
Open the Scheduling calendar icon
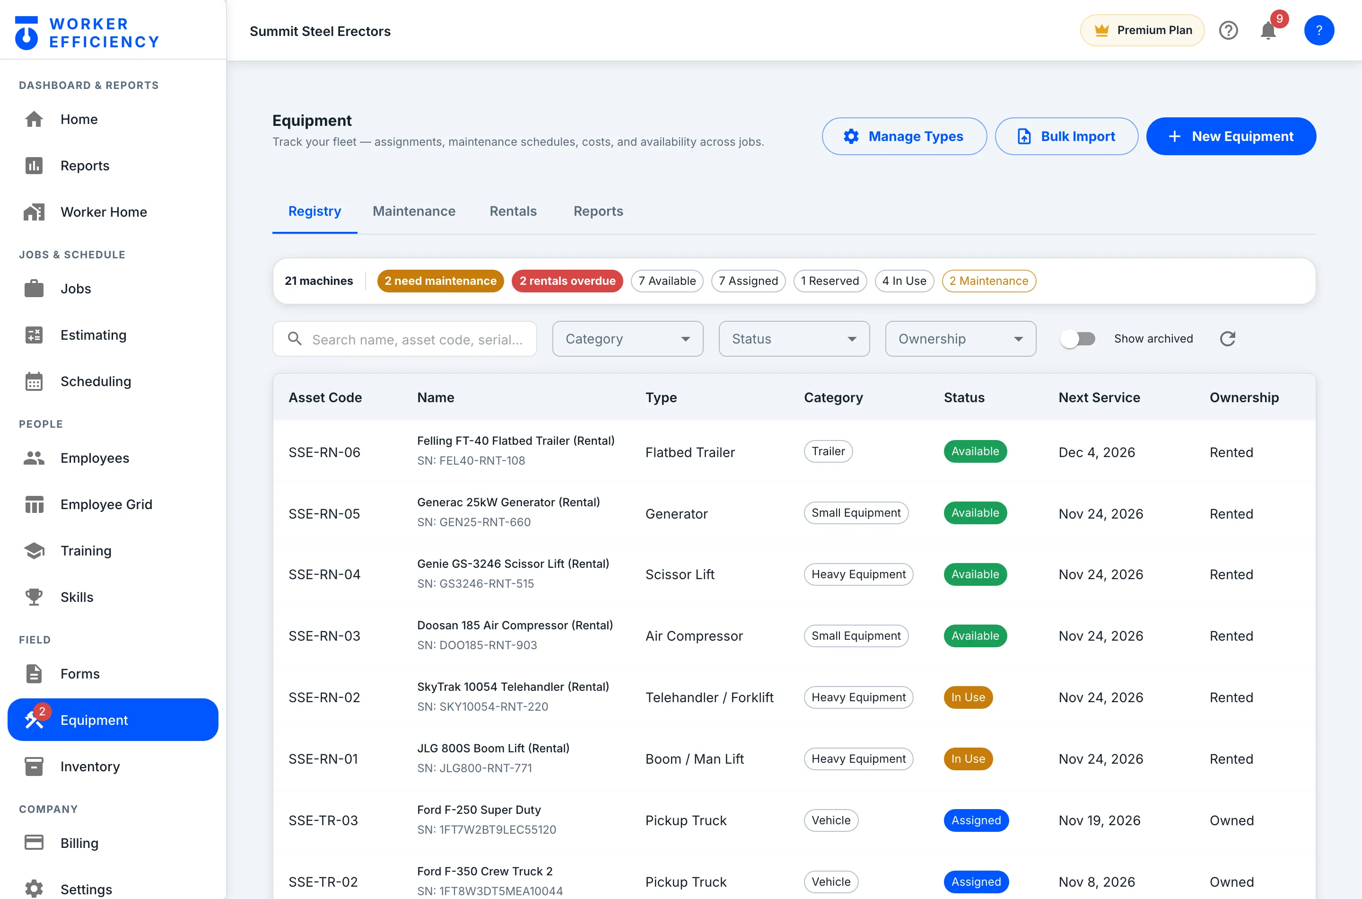(34, 381)
